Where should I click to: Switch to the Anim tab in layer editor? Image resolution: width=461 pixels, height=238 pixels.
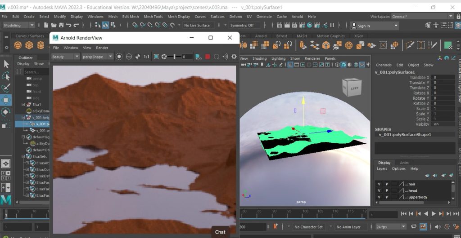[x=404, y=163]
